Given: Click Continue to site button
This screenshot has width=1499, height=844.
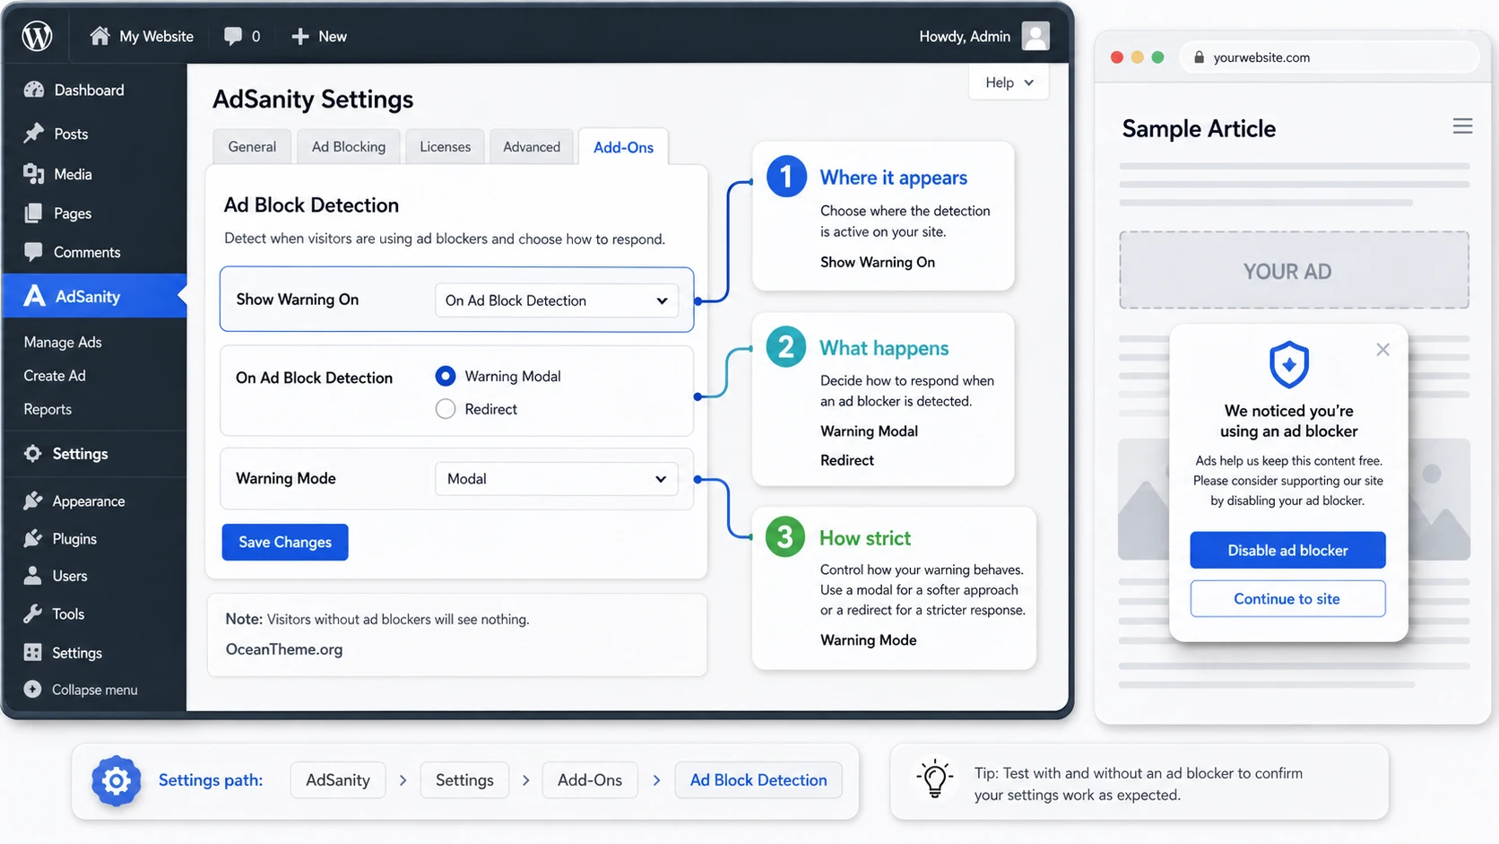Looking at the screenshot, I should click(1287, 598).
